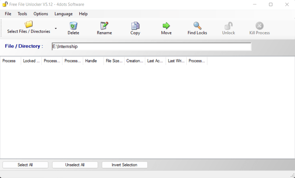Open the Language menu
Image resolution: width=295 pixels, height=178 pixels.
(x=63, y=14)
